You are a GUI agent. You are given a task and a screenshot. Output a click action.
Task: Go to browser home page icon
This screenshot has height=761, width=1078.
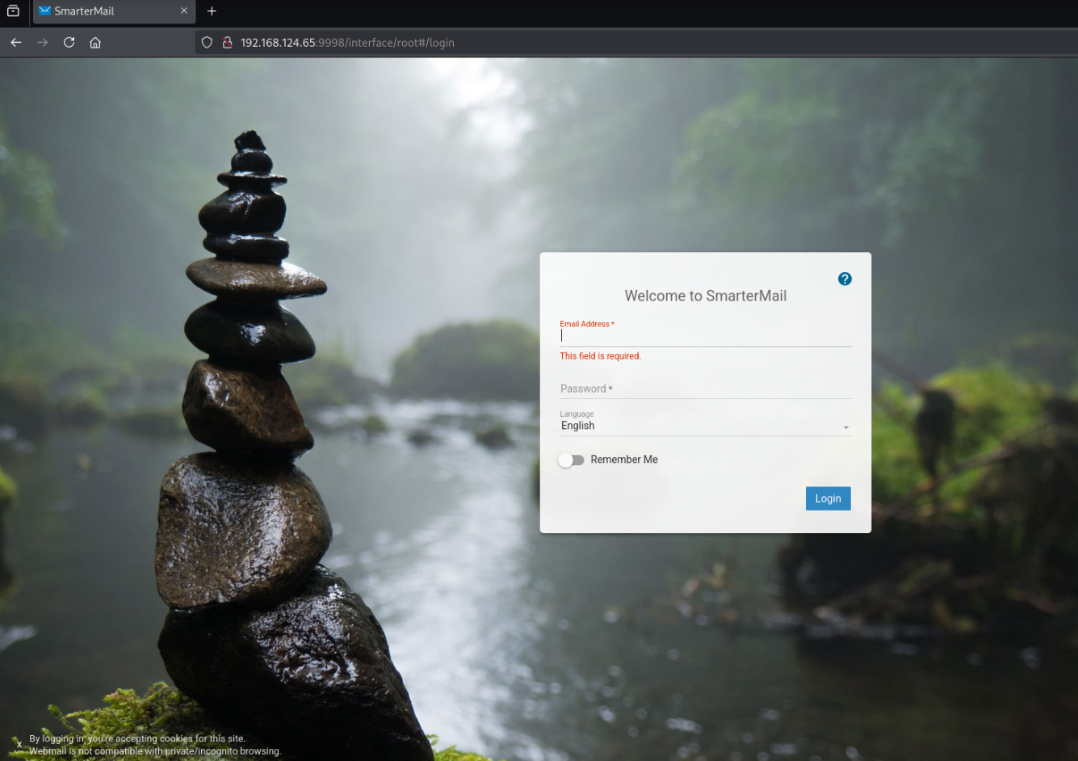(95, 43)
